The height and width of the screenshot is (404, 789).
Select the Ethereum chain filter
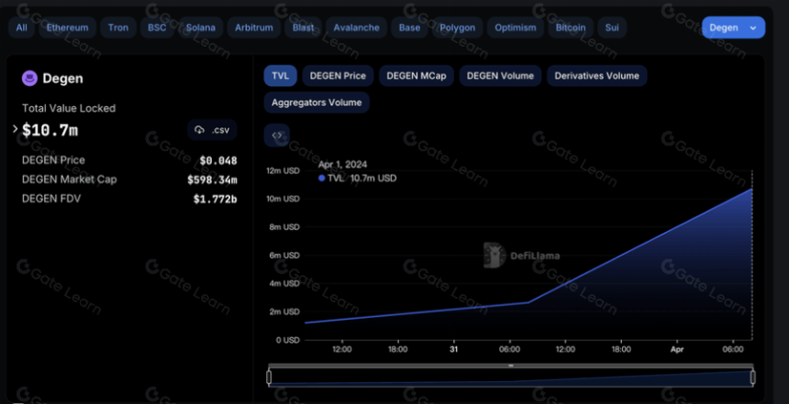pyautogui.click(x=67, y=27)
